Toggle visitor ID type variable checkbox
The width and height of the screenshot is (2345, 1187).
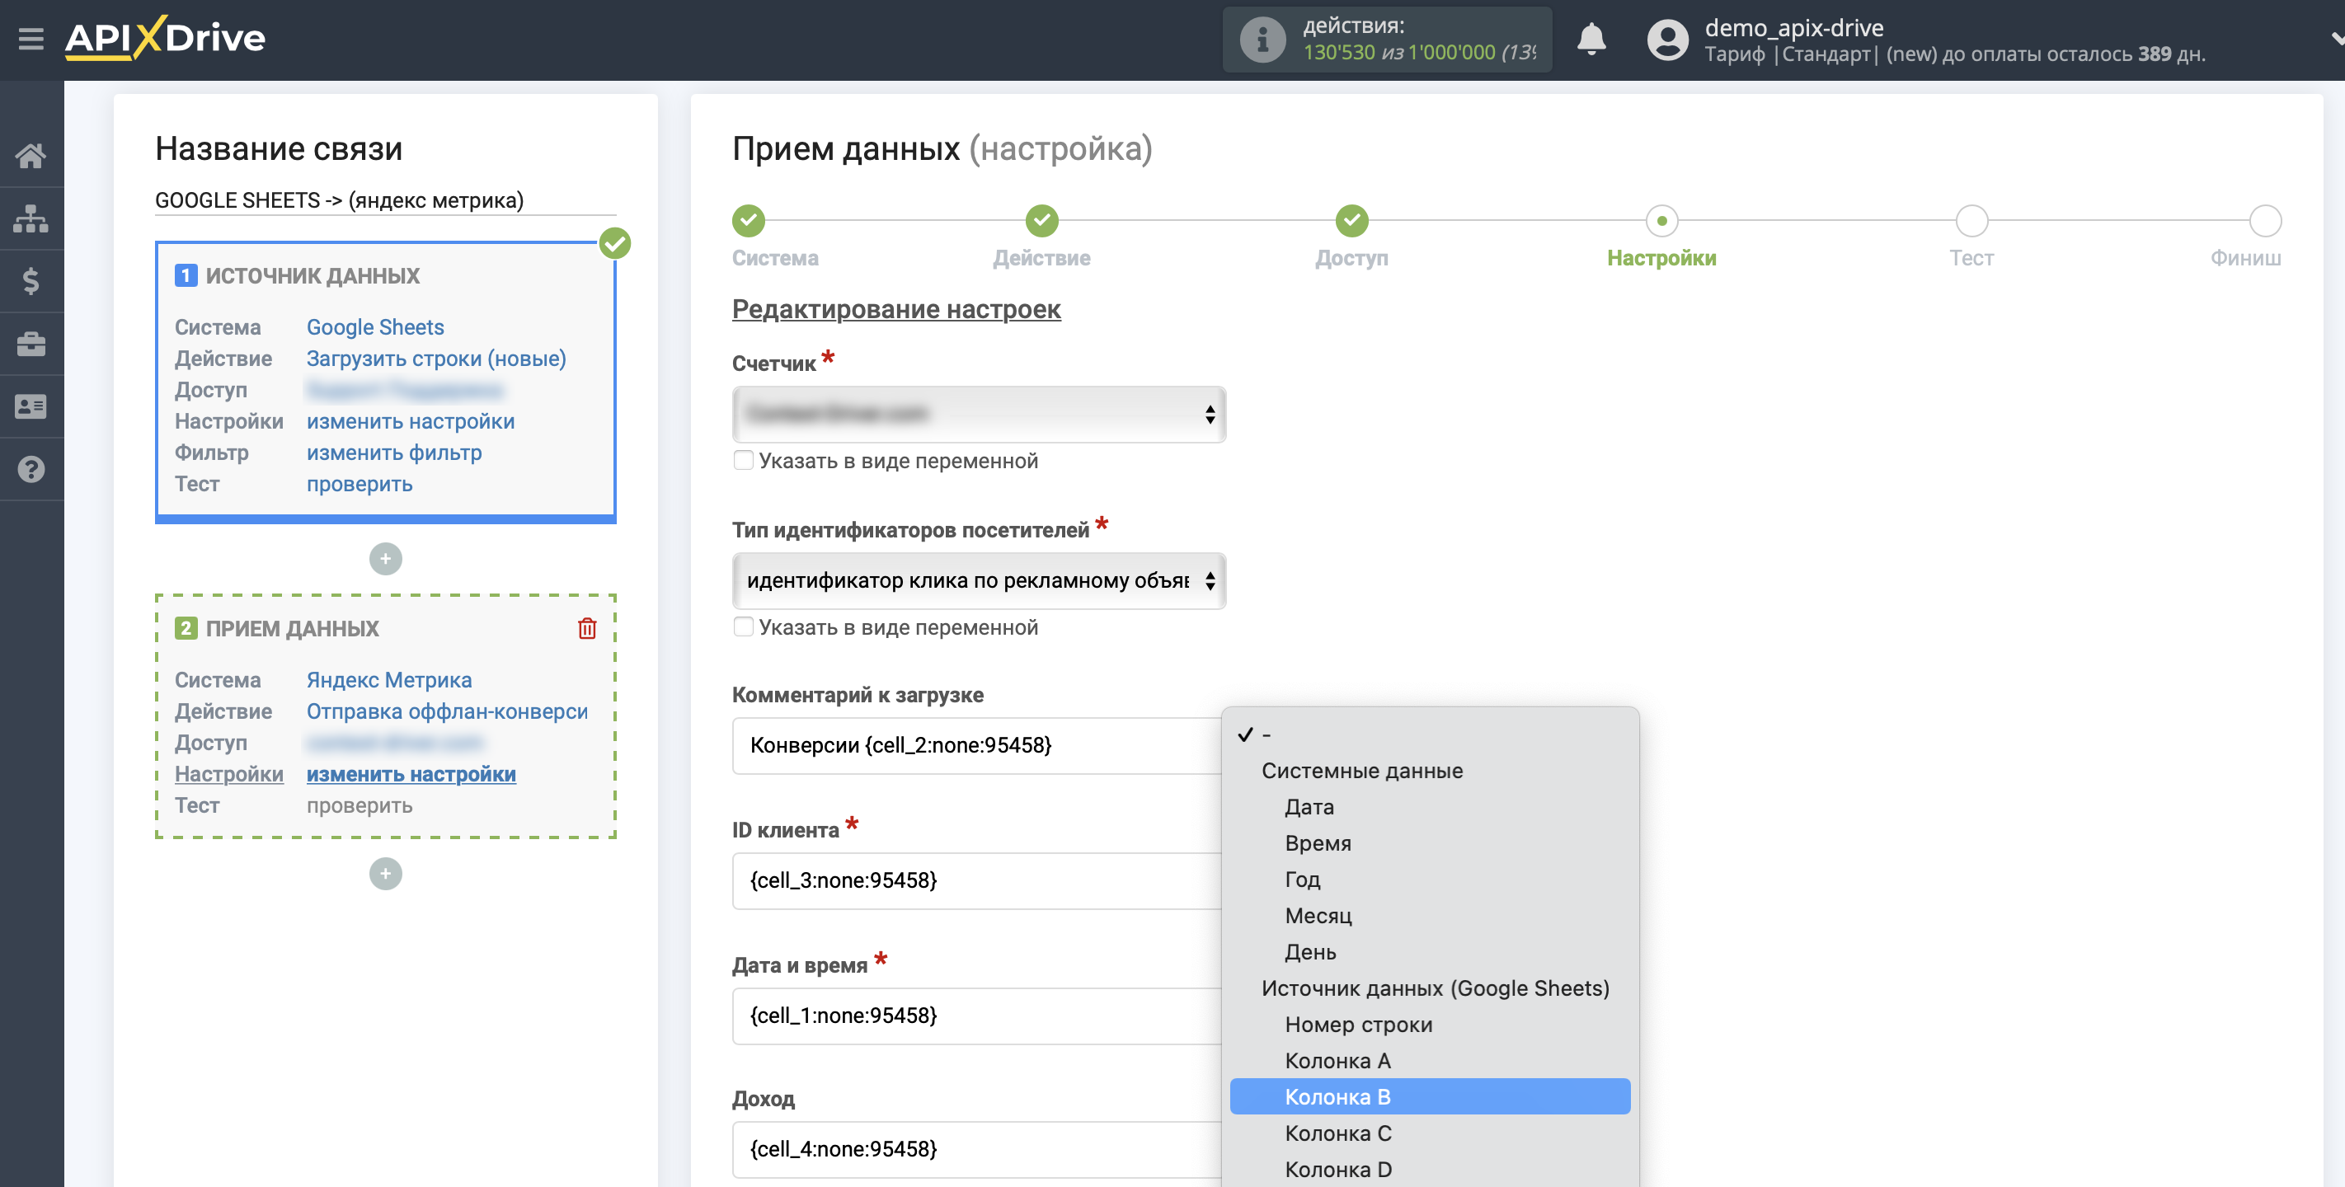[x=744, y=627]
